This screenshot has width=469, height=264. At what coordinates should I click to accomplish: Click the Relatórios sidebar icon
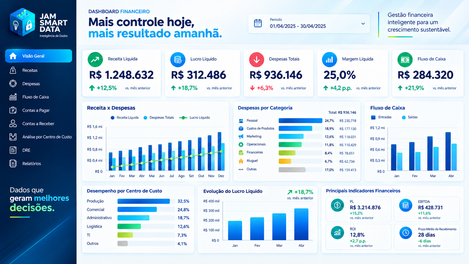click(x=13, y=163)
